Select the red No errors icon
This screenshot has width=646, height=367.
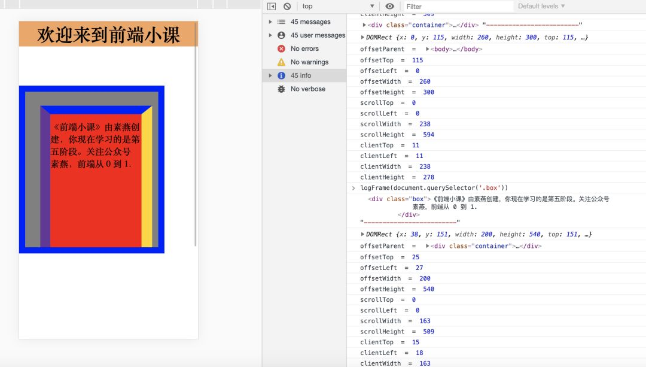pos(281,48)
